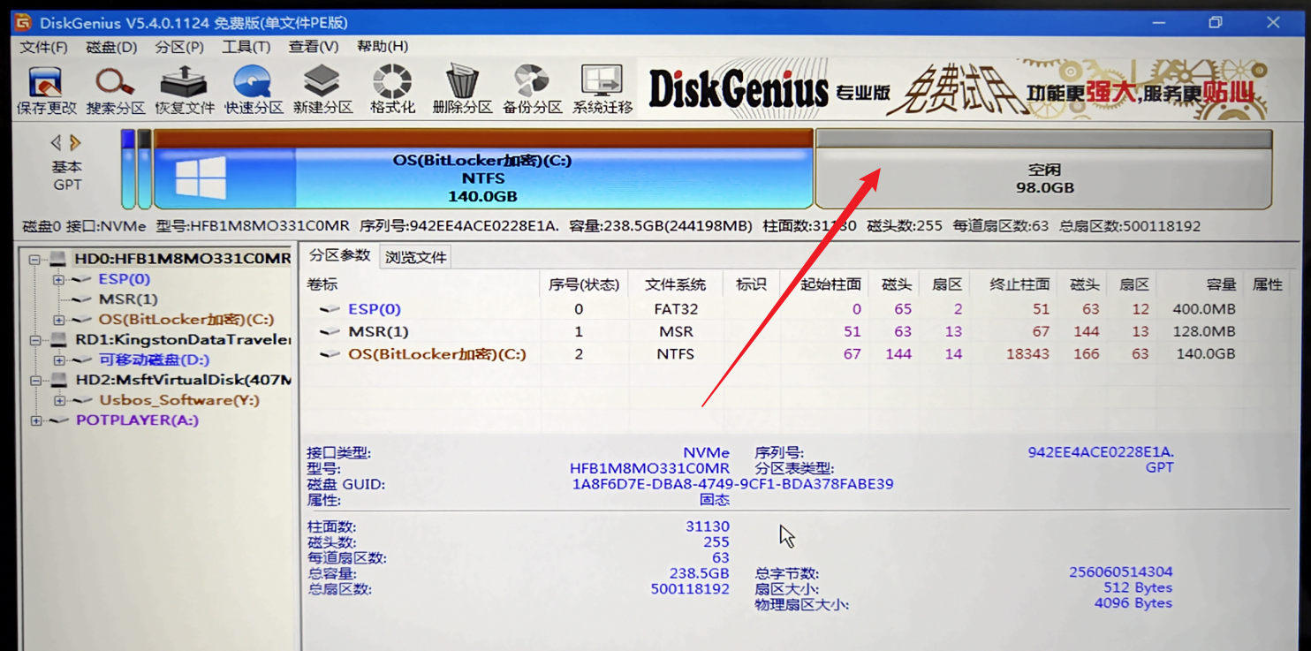Click the Recover Files (恢复文件) icon
The height and width of the screenshot is (651, 1311).
click(184, 91)
